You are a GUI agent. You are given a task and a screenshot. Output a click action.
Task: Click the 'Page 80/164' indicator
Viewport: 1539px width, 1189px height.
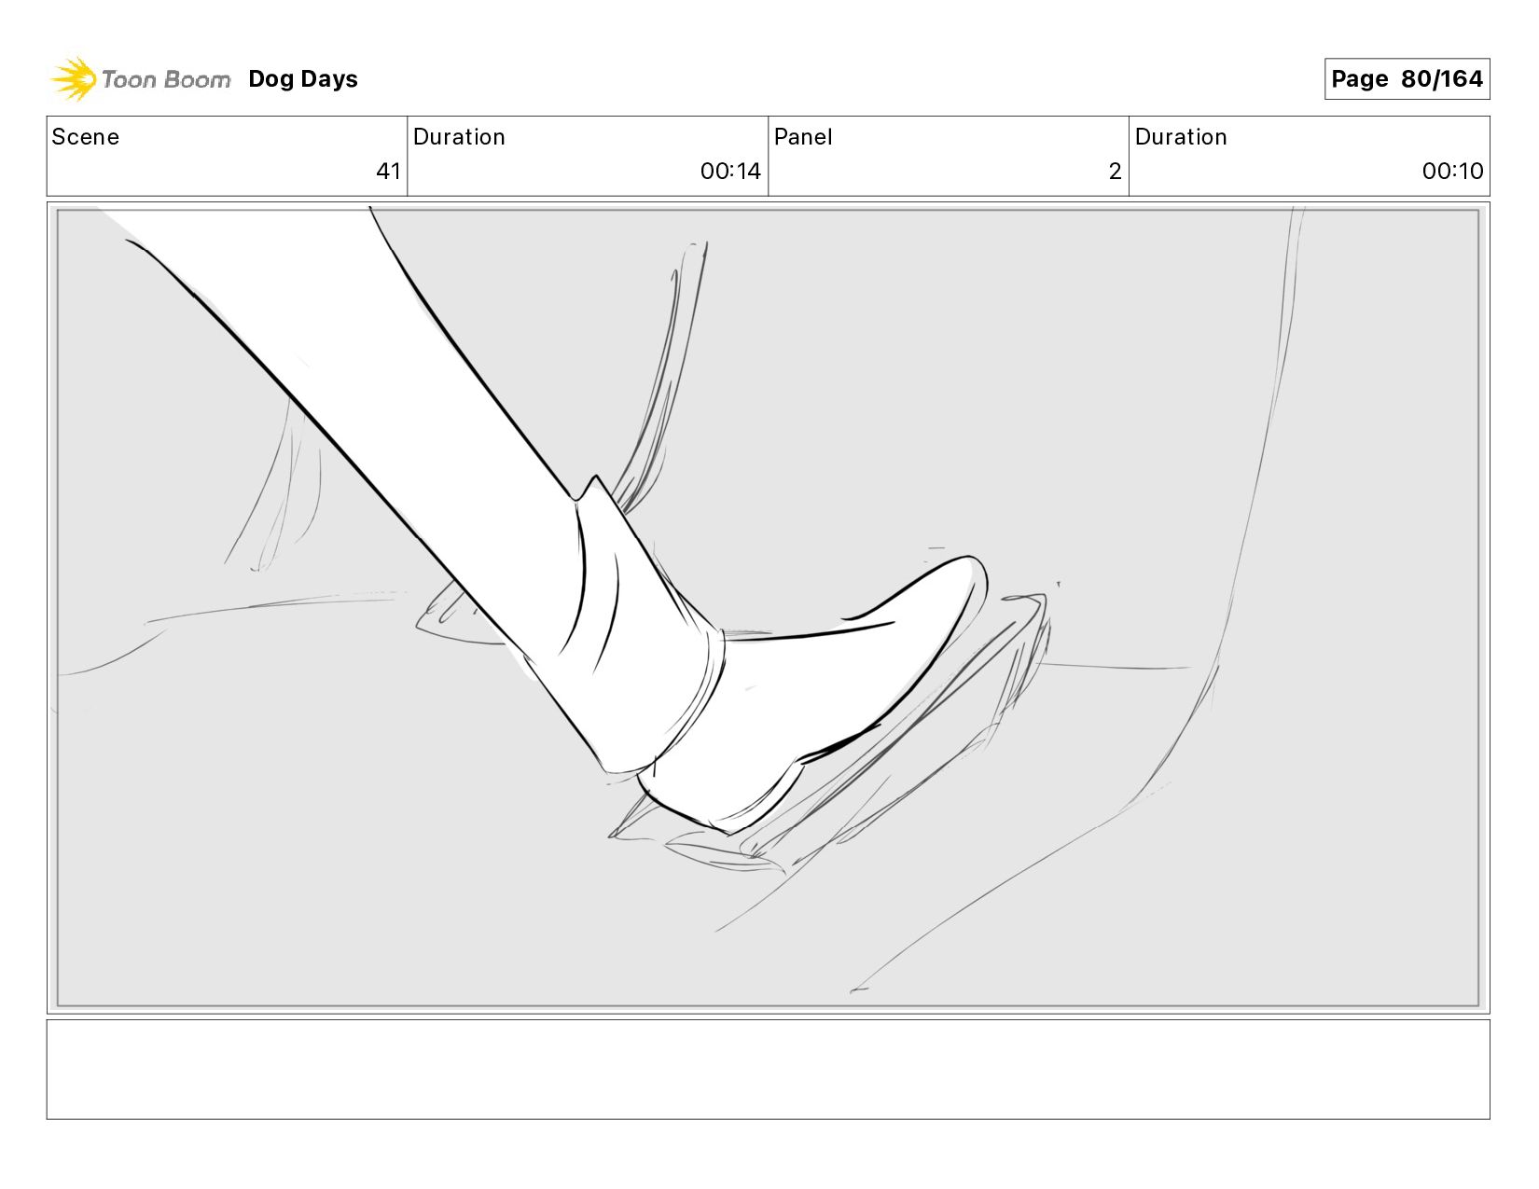(1407, 79)
